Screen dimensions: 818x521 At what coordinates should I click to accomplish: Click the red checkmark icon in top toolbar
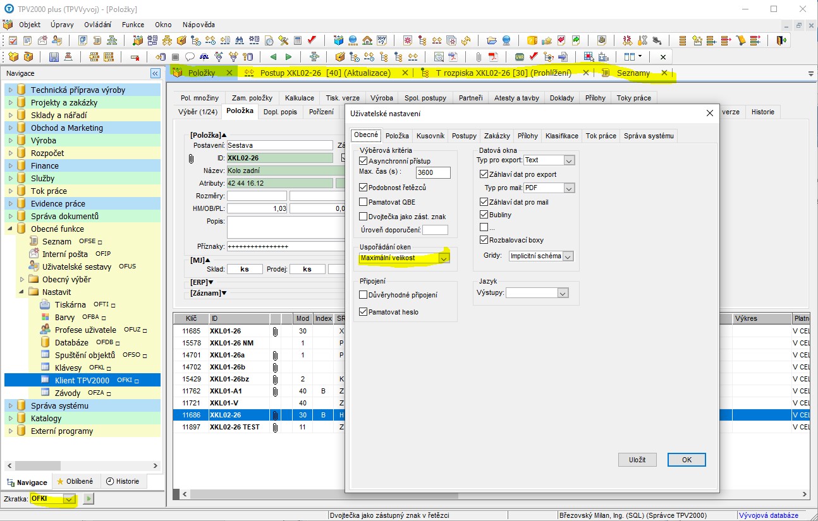pyautogui.click(x=312, y=40)
